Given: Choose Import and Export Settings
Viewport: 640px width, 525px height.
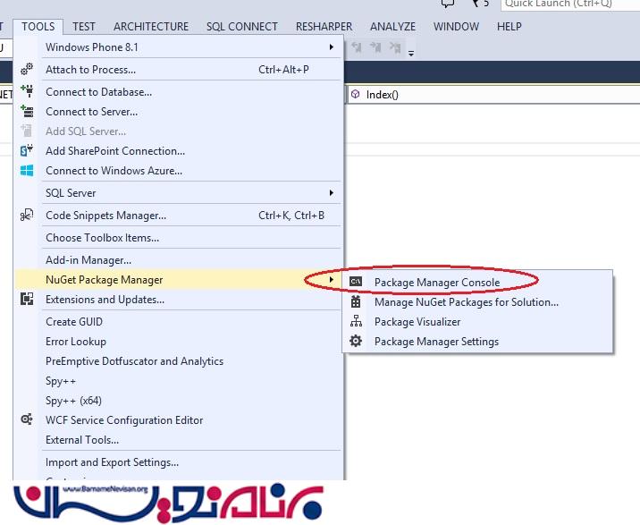Looking at the screenshot, I should tap(112, 462).
